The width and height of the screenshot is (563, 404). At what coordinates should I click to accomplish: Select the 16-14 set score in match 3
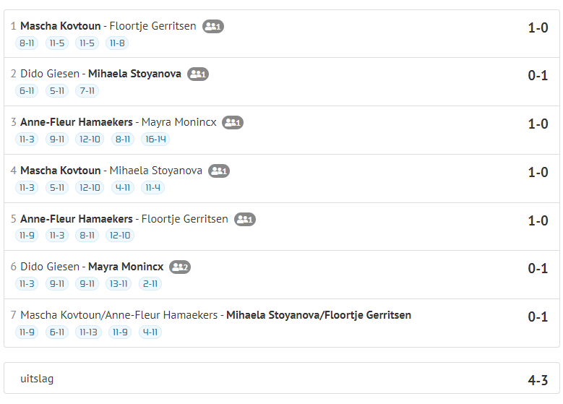click(155, 139)
